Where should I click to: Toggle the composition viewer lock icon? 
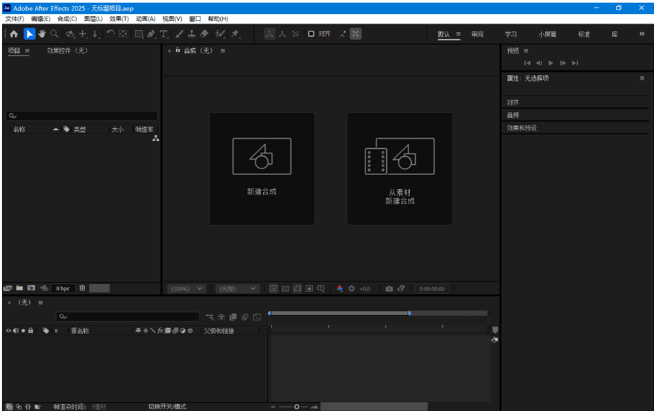point(178,50)
